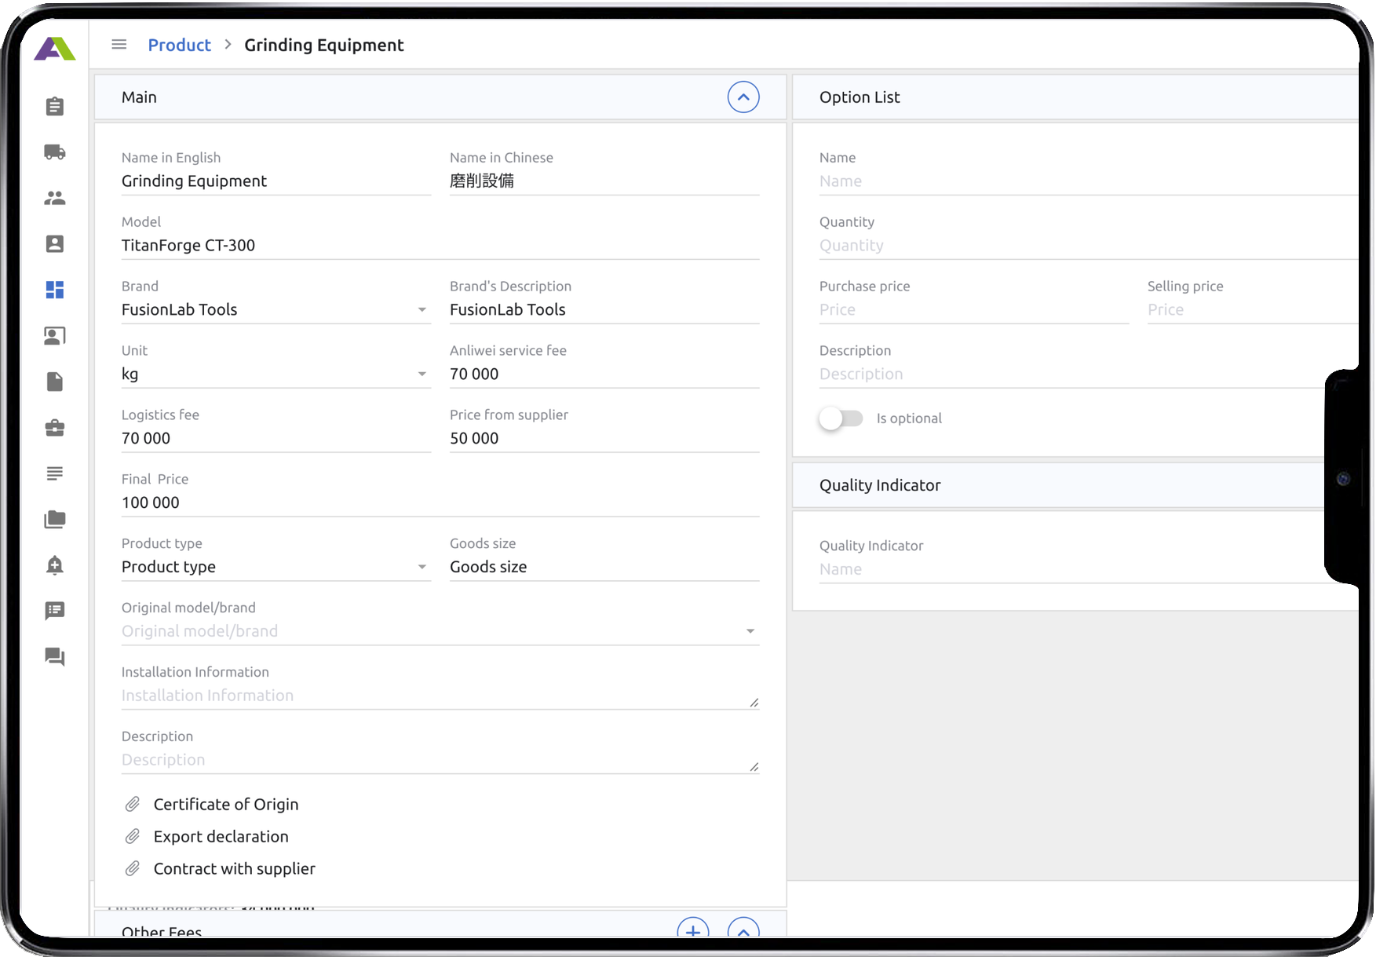This screenshot has height=957, width=1376.
Task: Click the Final Price field
Action: click(440, 502)
